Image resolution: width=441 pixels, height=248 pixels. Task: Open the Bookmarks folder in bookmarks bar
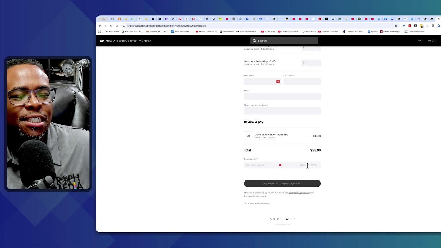tap(112, 32)
